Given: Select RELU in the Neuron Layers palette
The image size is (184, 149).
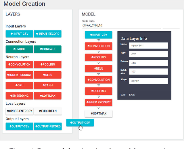Looking at the screenshot, I should click(x=48, y=75).
